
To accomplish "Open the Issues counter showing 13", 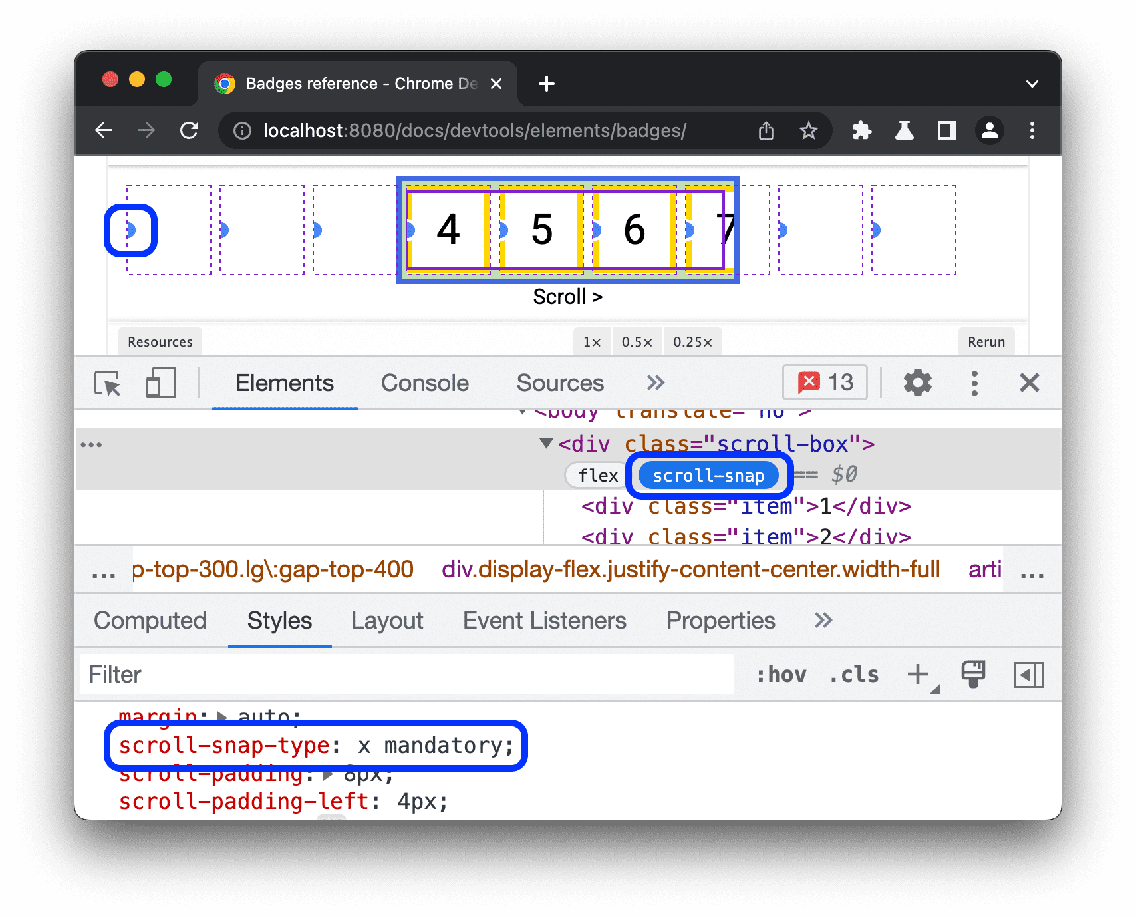I will [825, 382].
